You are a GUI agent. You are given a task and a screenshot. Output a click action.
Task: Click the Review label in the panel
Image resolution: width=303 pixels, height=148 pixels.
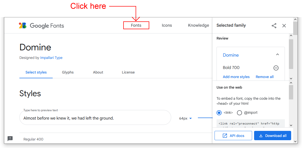tap(222, 38)
